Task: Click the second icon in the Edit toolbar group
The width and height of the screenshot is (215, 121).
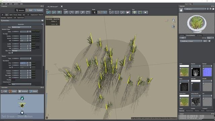Action: point(117,12)
